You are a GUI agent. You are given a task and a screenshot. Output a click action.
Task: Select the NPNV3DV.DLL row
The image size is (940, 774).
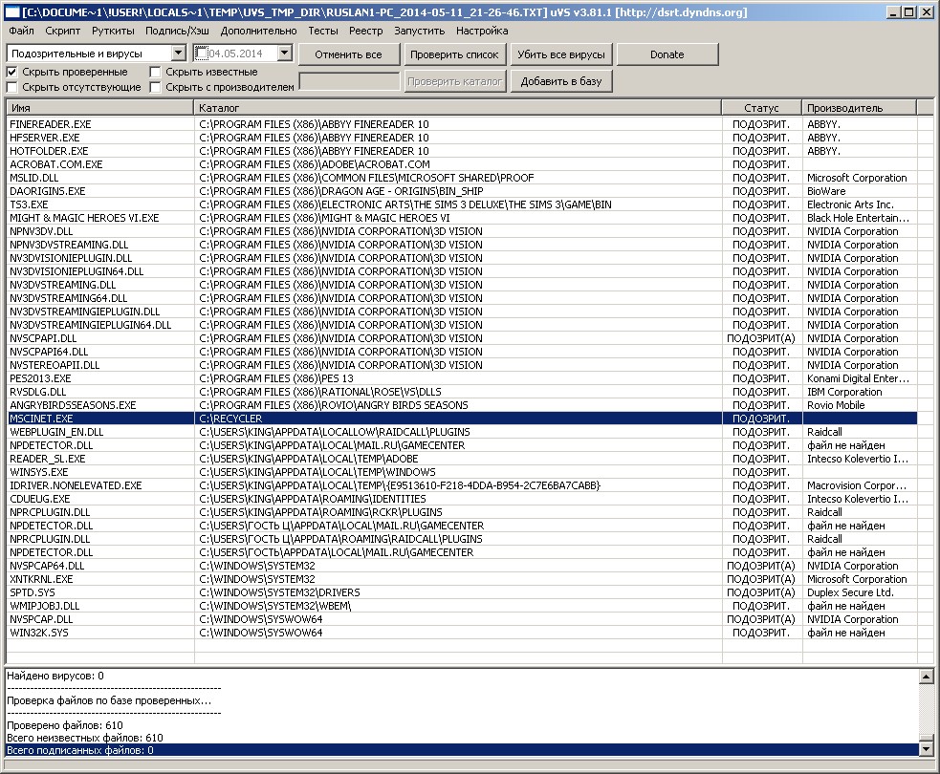tap(462, 231)
